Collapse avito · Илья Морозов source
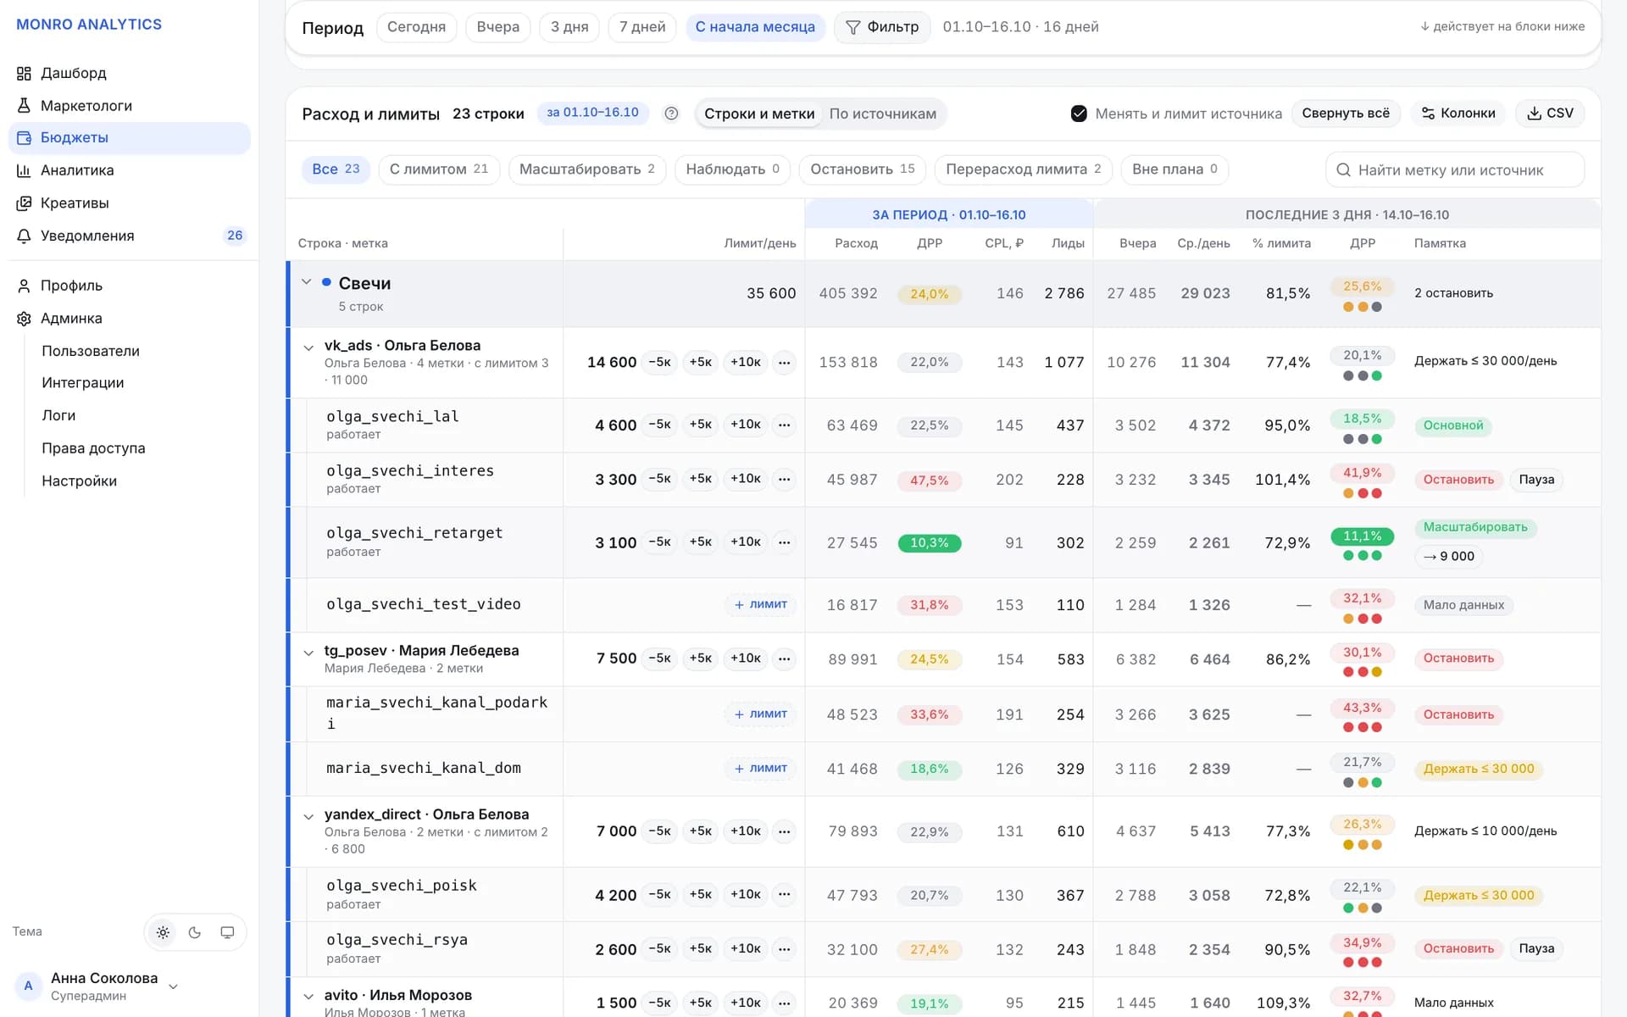Image resolution: width=1627 pixels, height=1017 pixels. tap(308, 997)
